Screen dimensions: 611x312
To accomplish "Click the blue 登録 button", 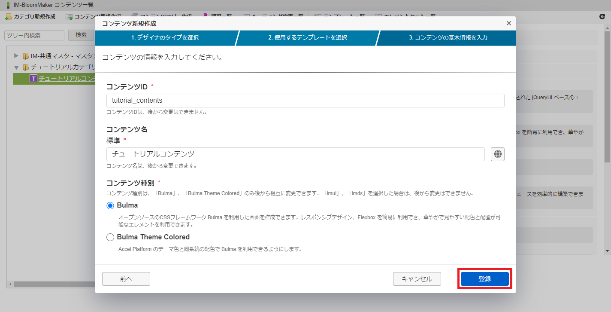I will tap(485, 279).
